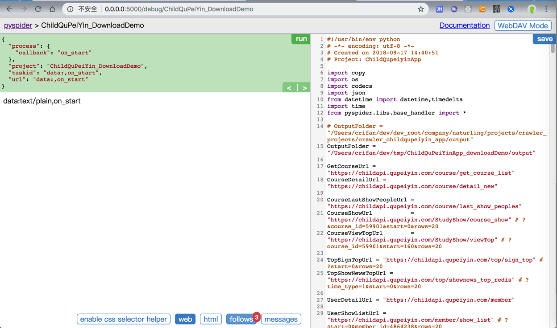Switch to the html tab

[211, 319]
